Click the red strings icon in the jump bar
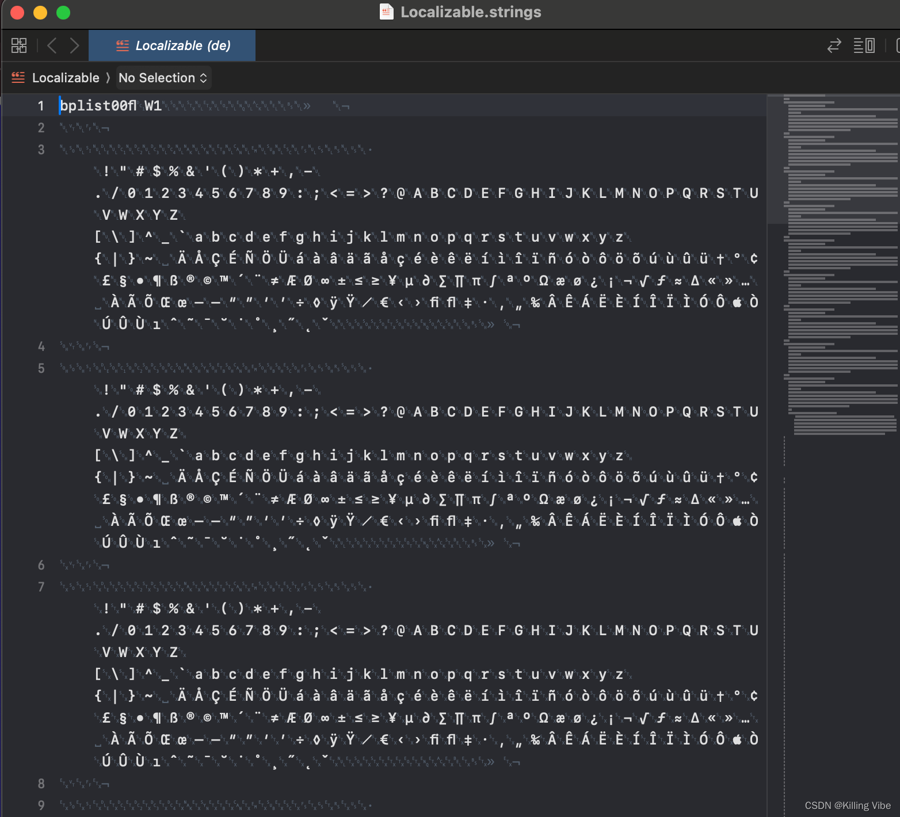The image size is (900, 817). pyautogui.click(x=17, y=77)
